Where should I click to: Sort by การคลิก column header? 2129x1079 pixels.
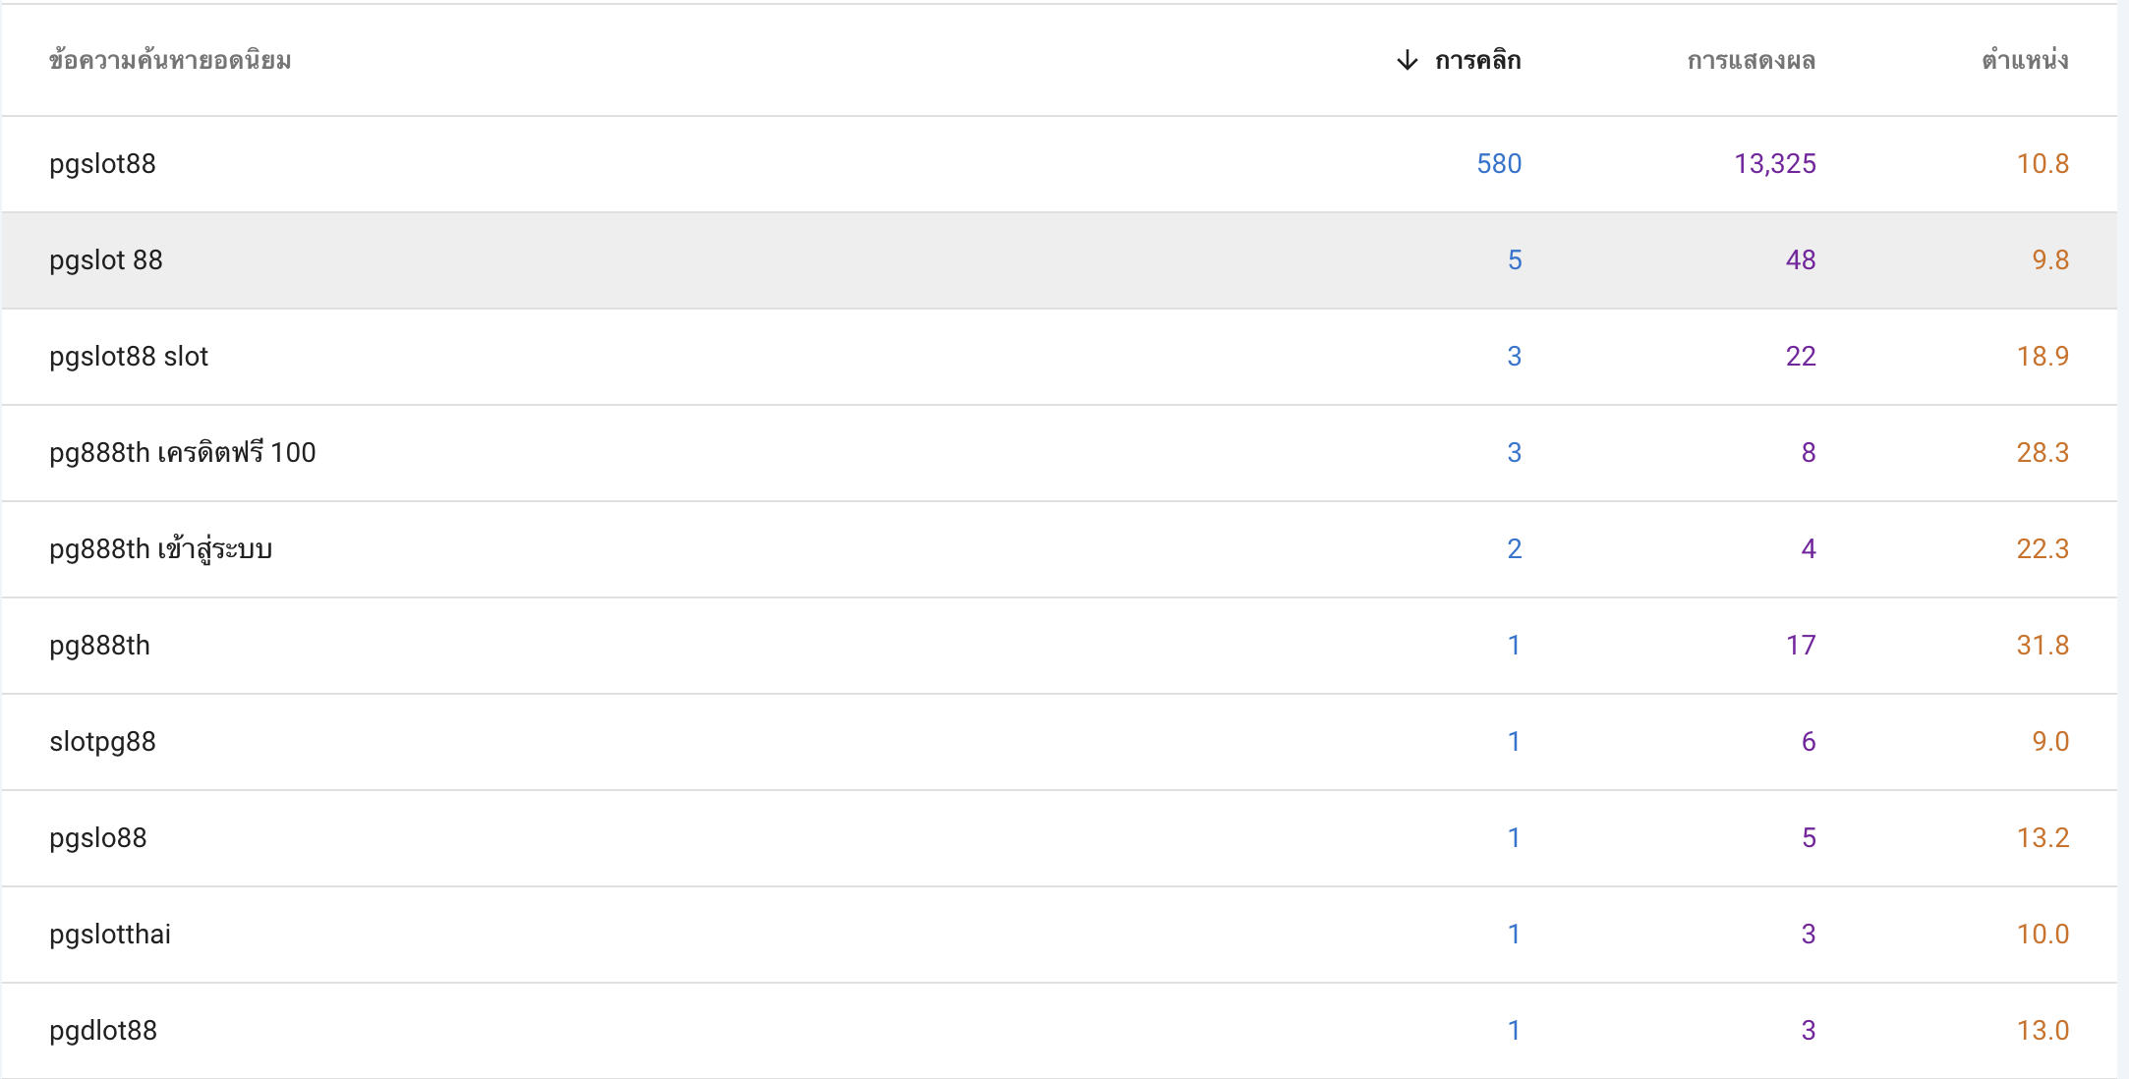(1477, 60)
